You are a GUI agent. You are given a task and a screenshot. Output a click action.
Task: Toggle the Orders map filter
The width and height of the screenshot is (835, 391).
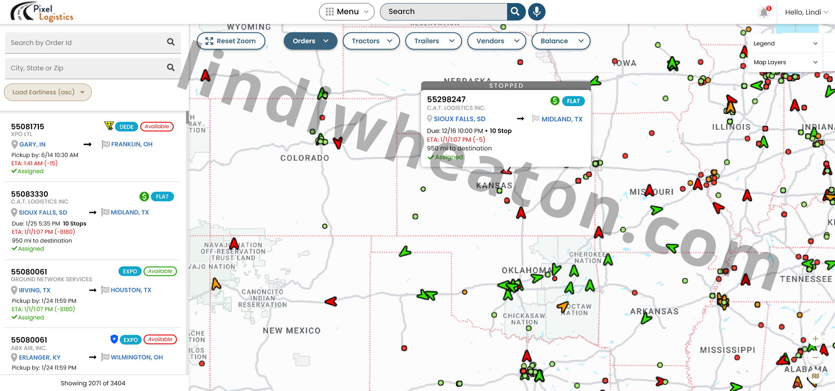point(310,41)
